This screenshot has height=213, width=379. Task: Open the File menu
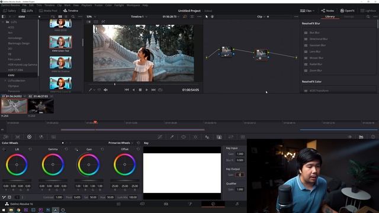(x=24, y=5)
